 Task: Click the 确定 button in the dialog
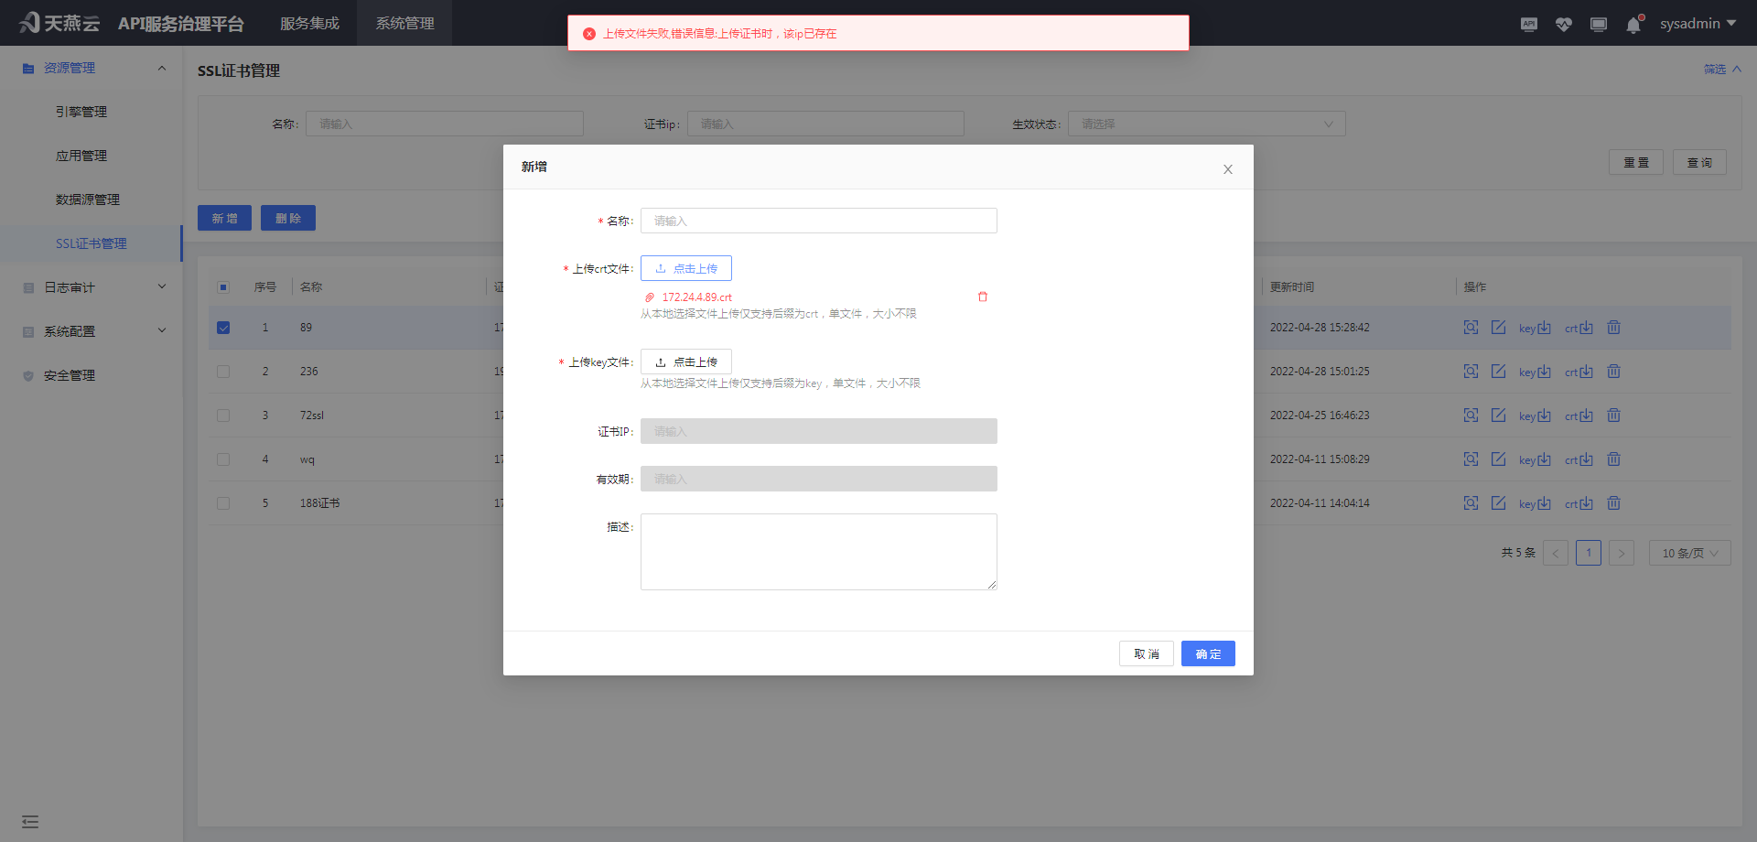[1208, 653]
